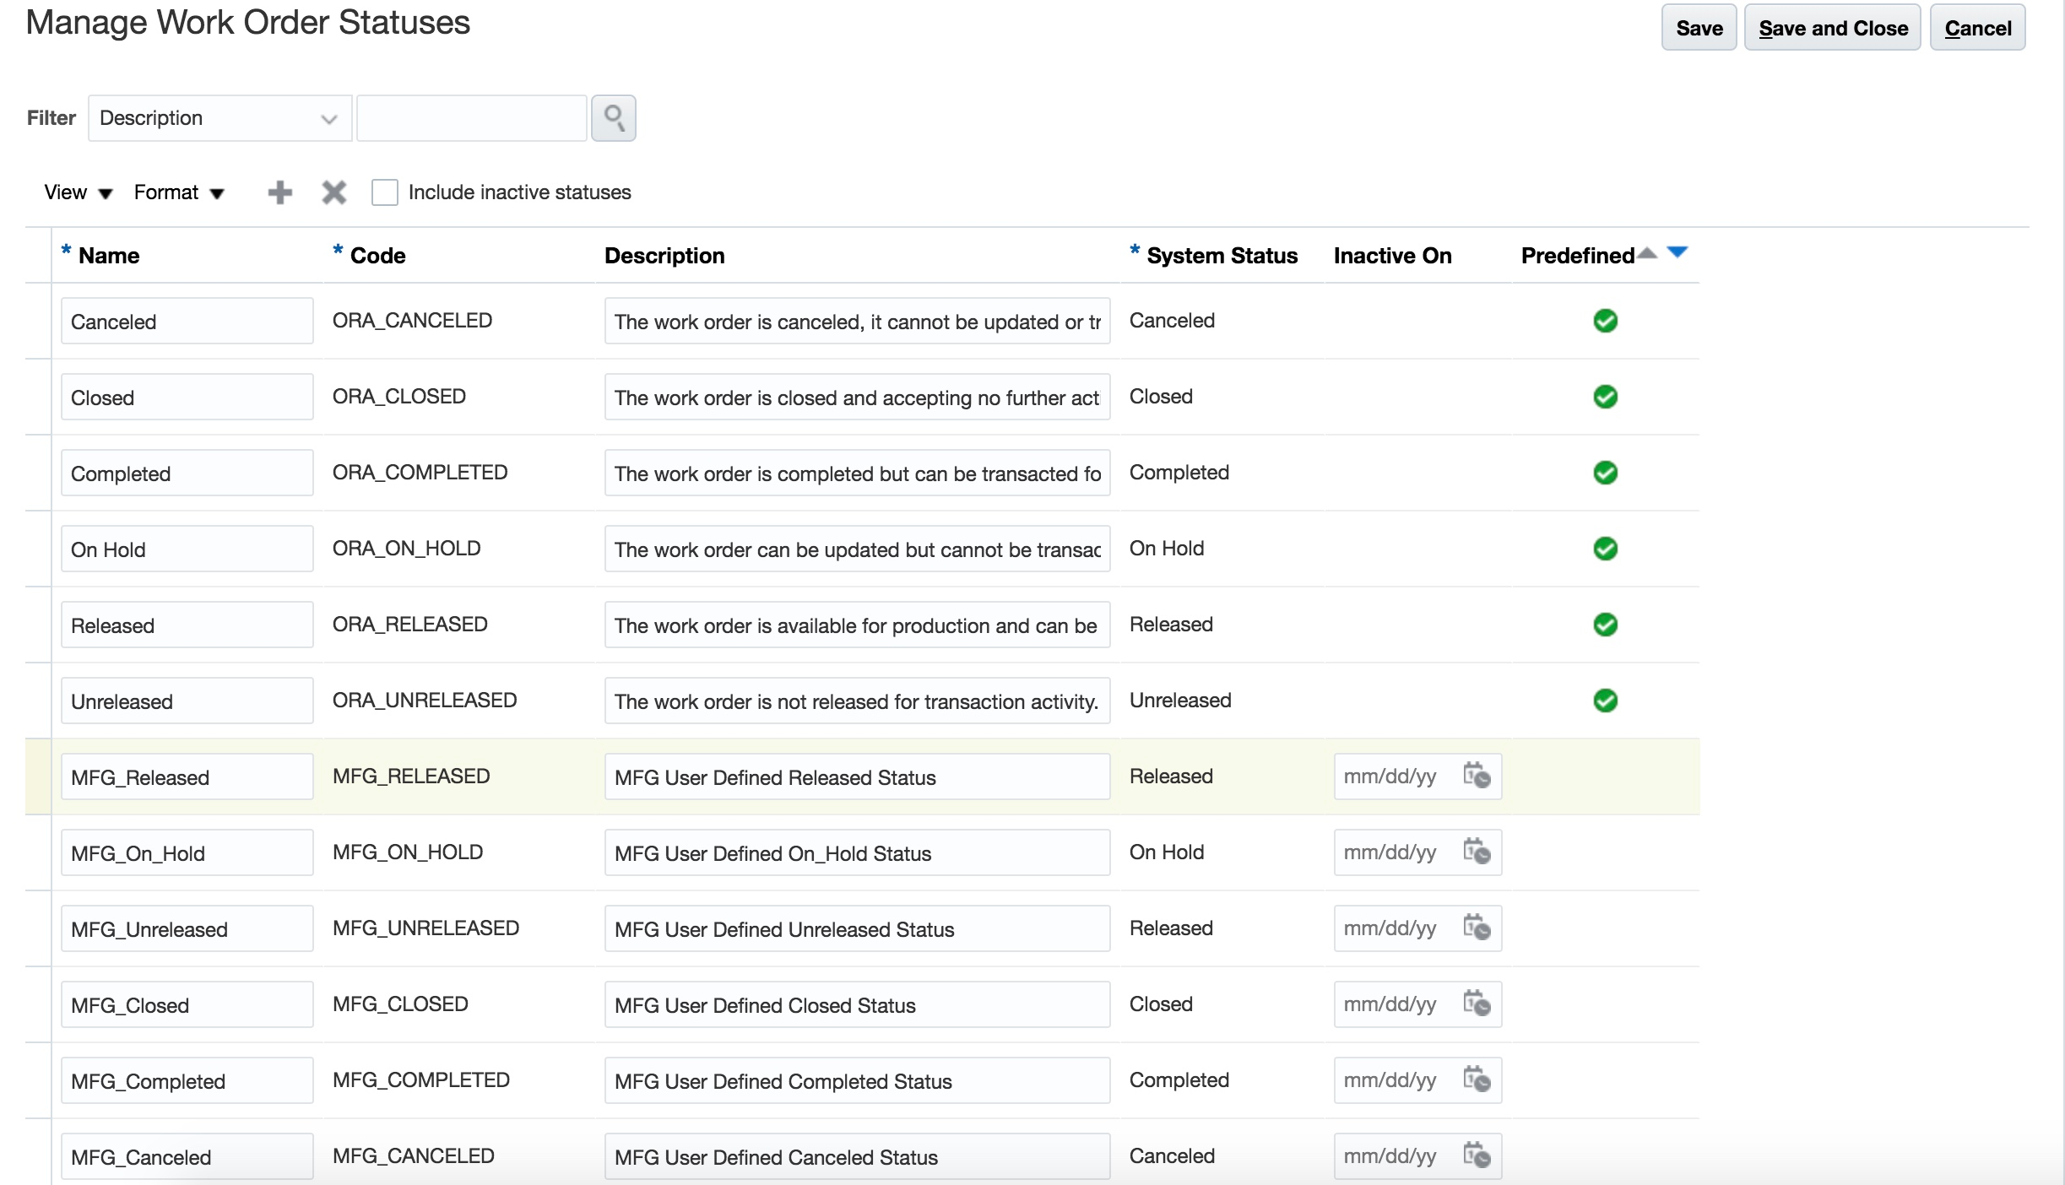2065x1185 pixels.
Task: Sort the Predefined column descending with the blue arrow
Action: click(1677, 252)
